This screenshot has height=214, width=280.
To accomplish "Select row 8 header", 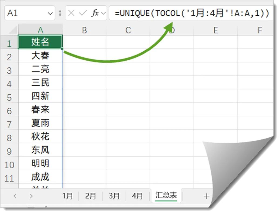I will coord(9,136).
